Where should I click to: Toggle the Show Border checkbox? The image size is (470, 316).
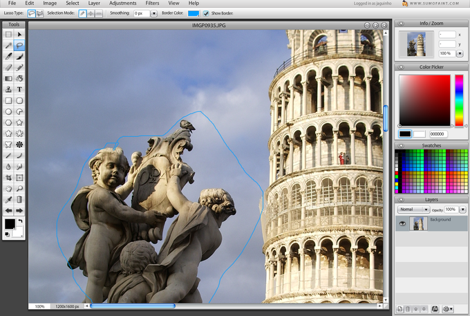point(206,13)
